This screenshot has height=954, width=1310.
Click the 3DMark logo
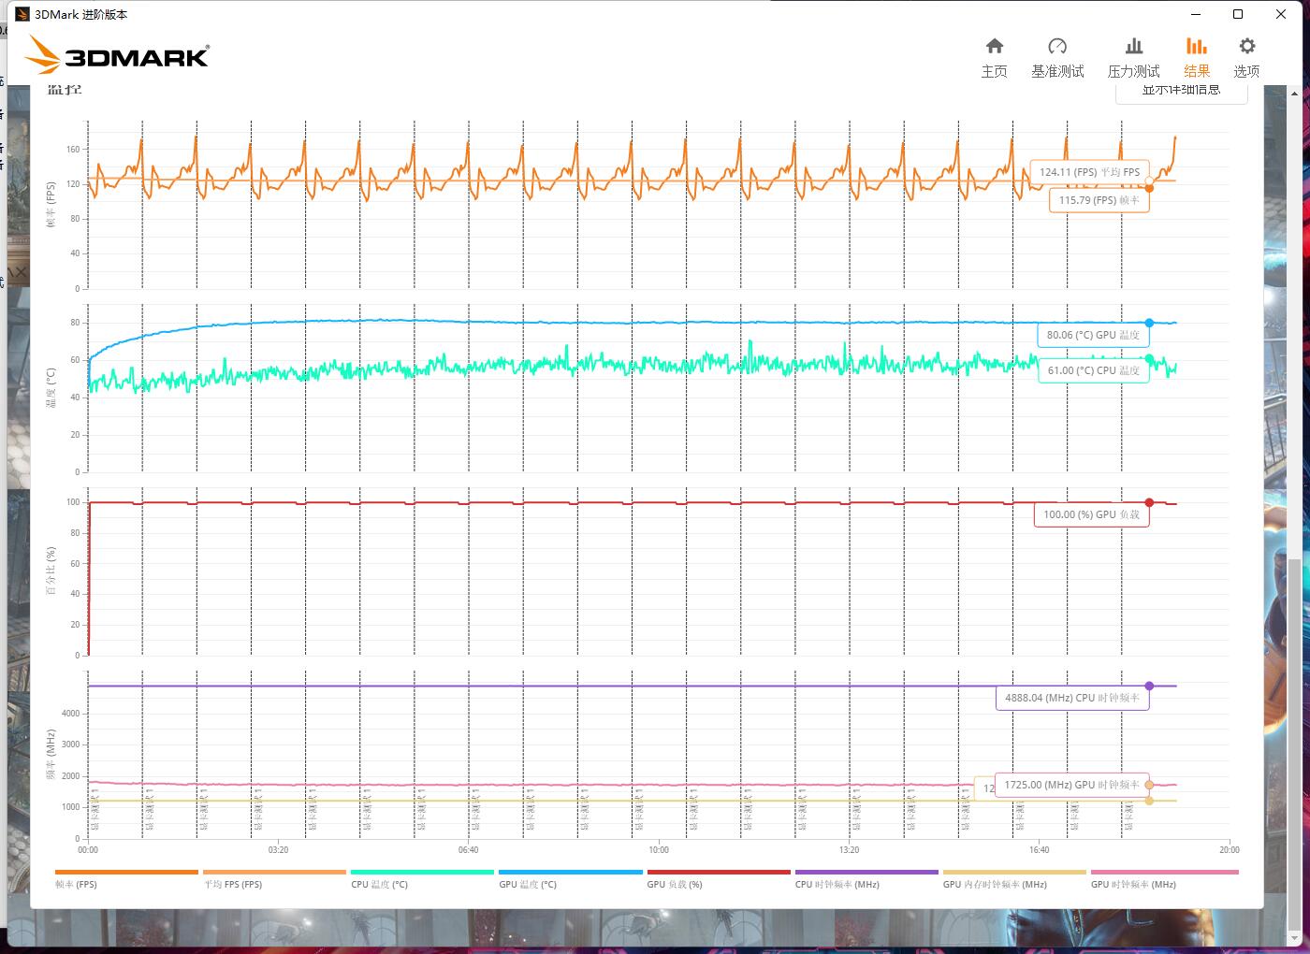tap(118, 56)
